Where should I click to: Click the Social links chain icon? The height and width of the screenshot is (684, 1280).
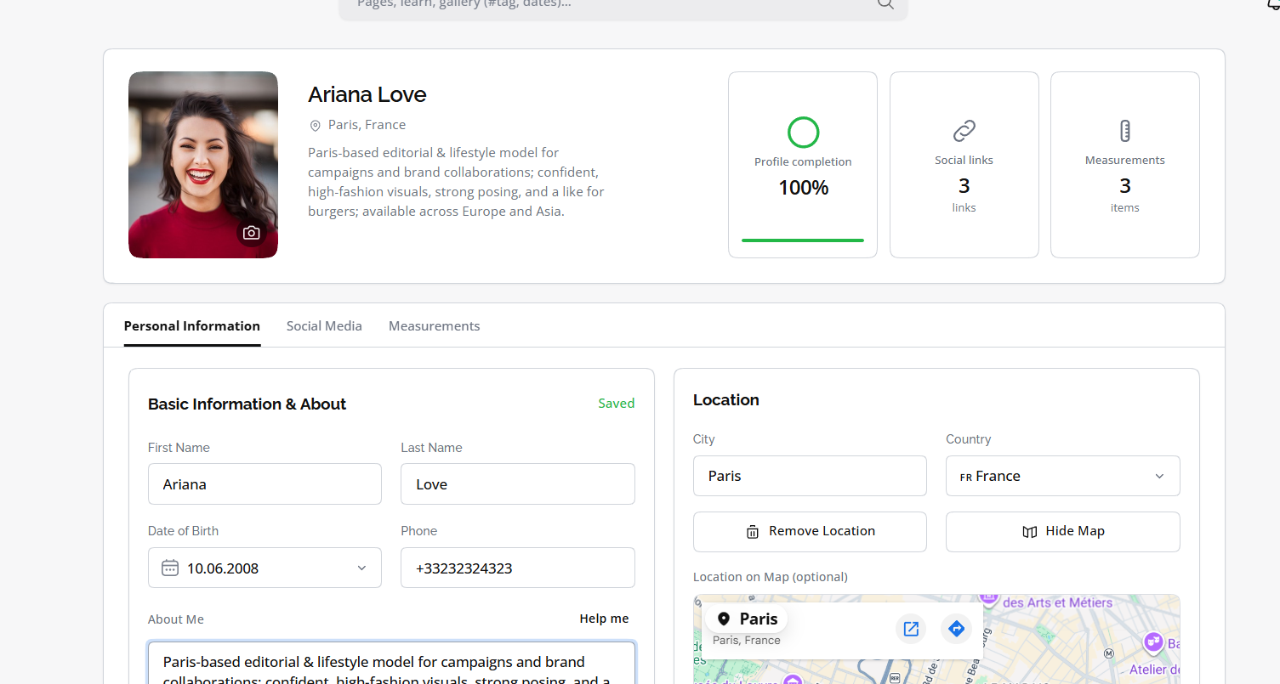pyautogui.click(x=964, y=131)
